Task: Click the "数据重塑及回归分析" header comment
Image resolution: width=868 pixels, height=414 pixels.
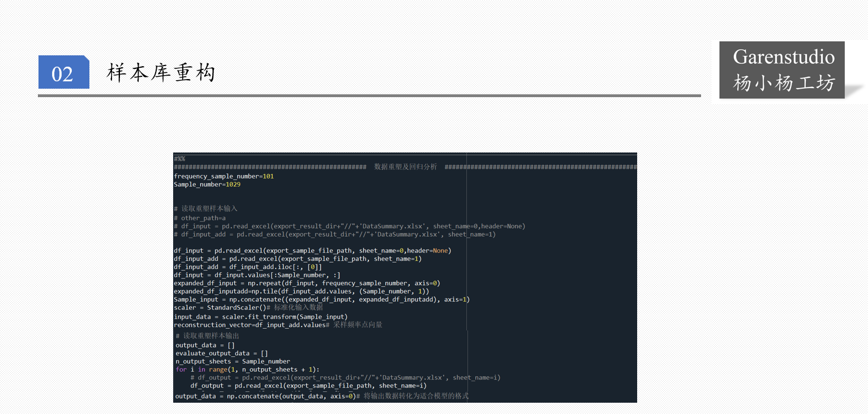Action: (405, 167)
